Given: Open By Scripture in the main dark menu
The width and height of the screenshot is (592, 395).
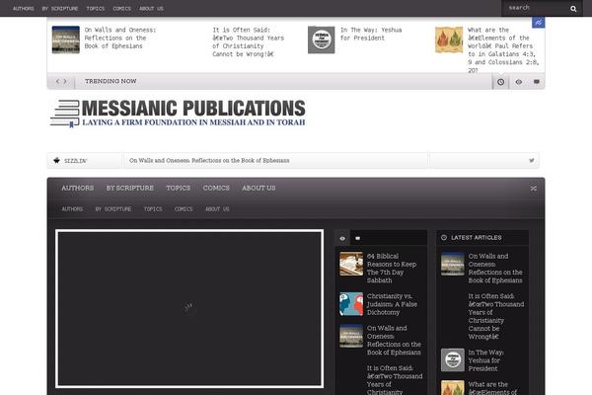Looking at the screenshot, I should (130, 188).
